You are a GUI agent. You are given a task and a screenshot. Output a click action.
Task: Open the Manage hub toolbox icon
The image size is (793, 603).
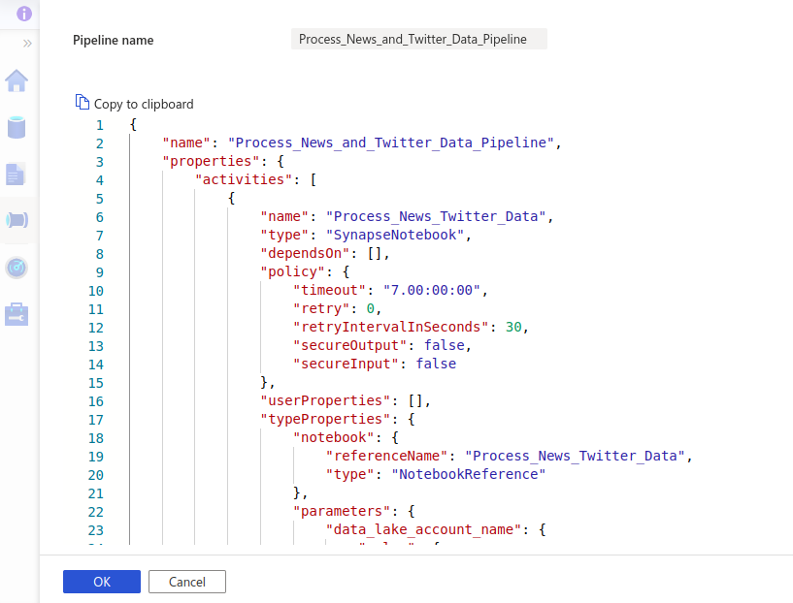point(17,314)
